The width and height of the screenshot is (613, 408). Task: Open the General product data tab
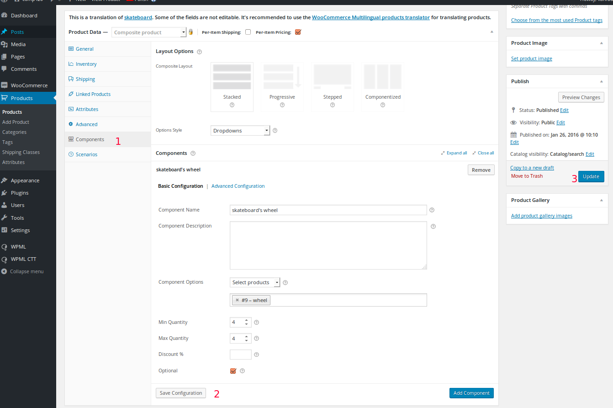pos(108,49)
